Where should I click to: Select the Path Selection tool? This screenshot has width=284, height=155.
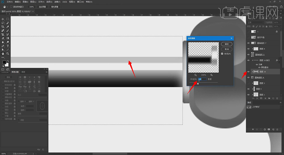(3, 50)
